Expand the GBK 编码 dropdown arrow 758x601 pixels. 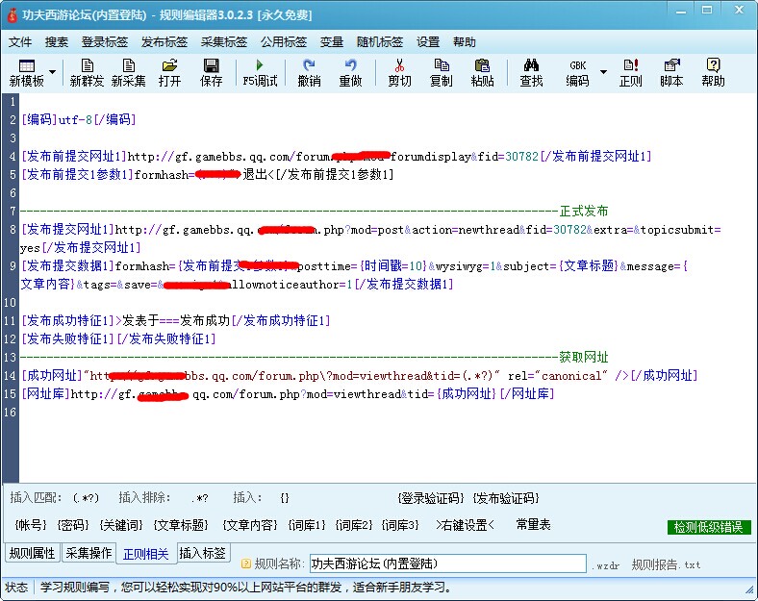coord(603,72)
